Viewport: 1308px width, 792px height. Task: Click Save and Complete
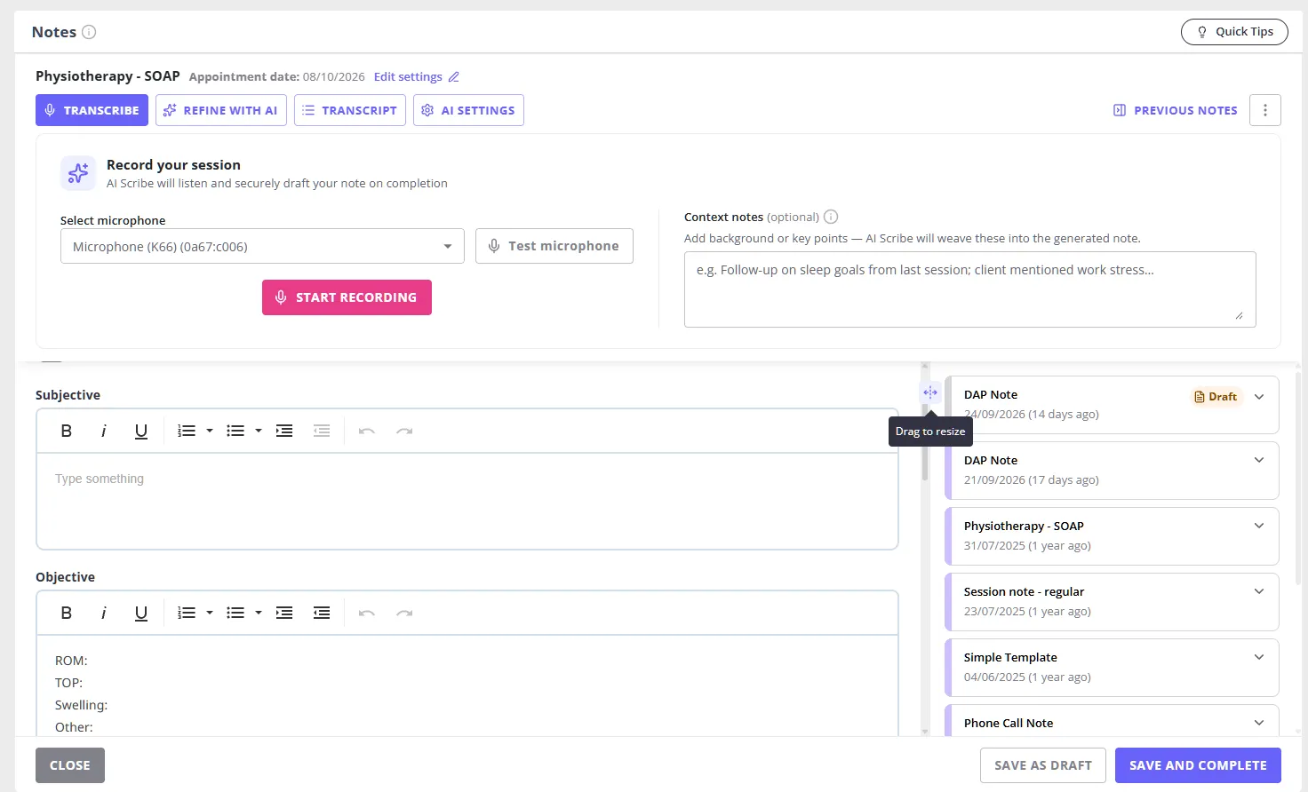1198,765
